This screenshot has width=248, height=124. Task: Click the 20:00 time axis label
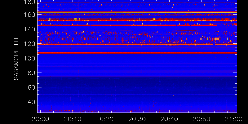coord(40,119)
